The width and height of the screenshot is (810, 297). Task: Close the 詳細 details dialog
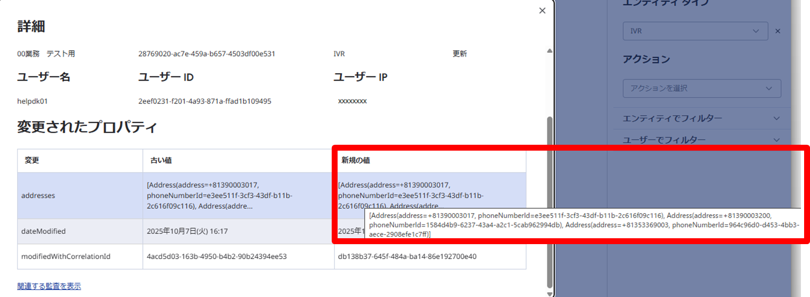542,11
